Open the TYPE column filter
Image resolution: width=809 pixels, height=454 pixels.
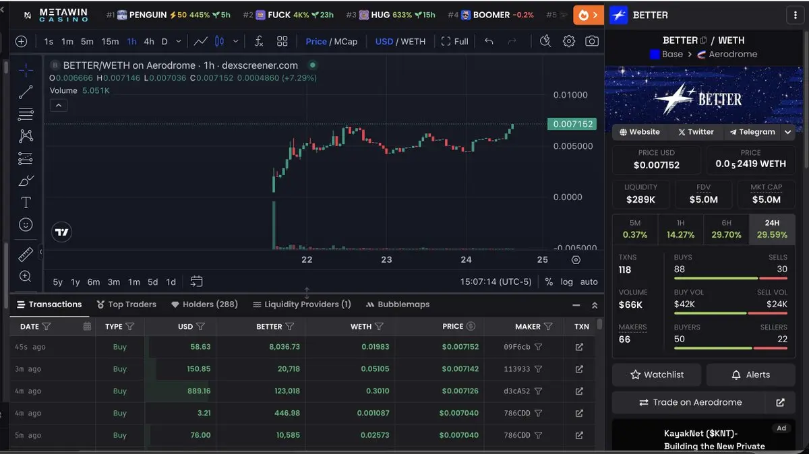pos(130,327)
